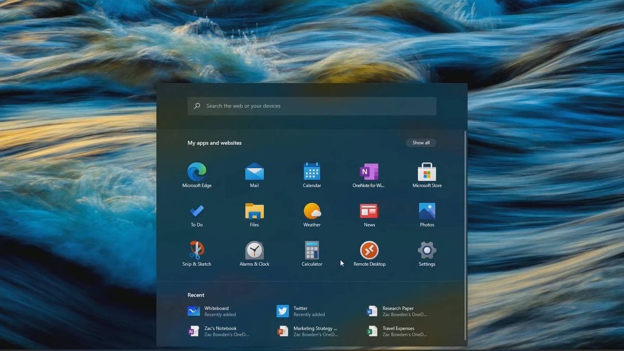The height and width of the screenshot is (351, 624).
Task: Click the search the web or devices field
Action: [312, 106]
